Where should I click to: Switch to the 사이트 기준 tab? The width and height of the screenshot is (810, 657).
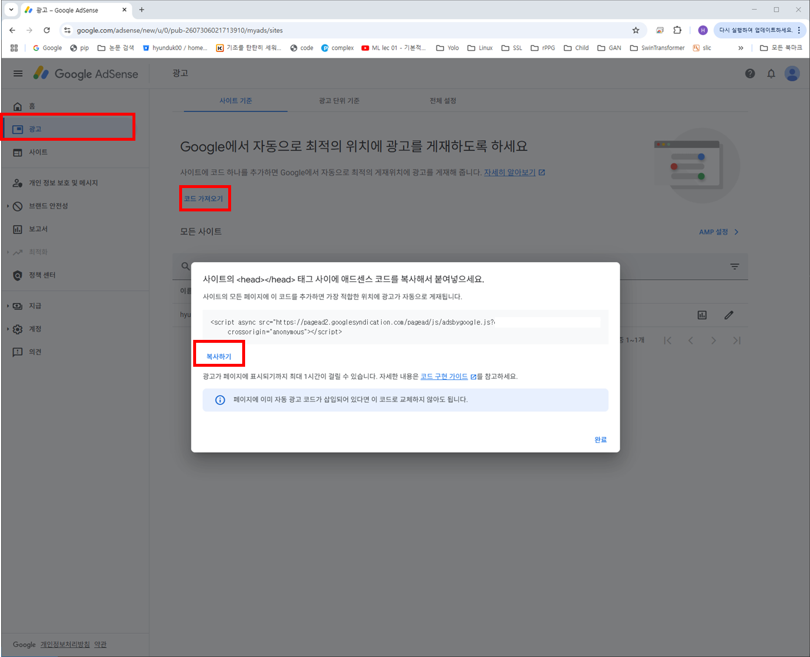pos(236,101)
